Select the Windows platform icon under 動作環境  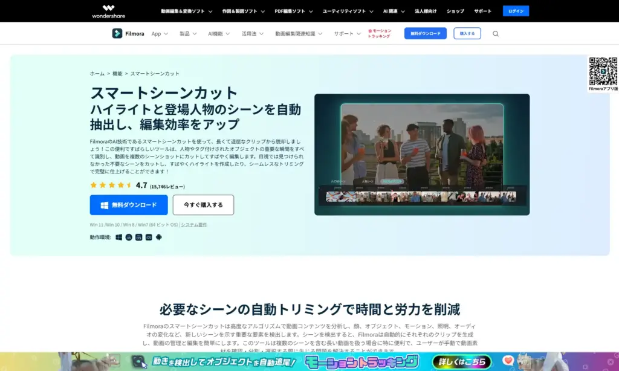(x=119, y=237)
